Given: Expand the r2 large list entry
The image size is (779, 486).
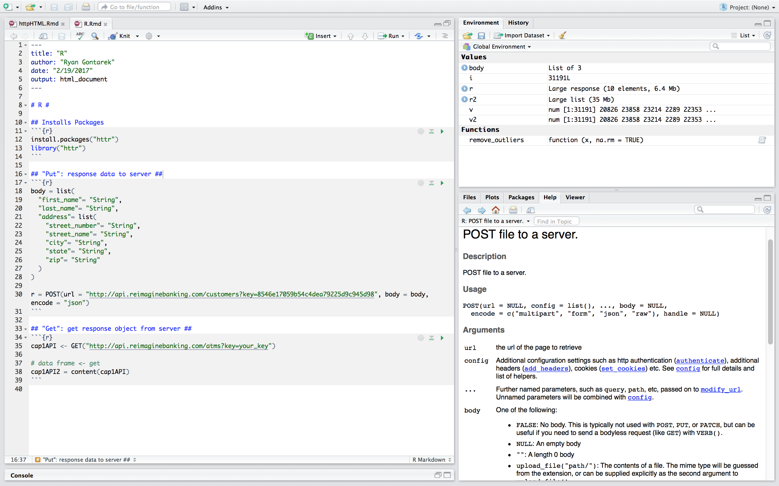Looking at the screenshot, I should [x=464, y=99].
